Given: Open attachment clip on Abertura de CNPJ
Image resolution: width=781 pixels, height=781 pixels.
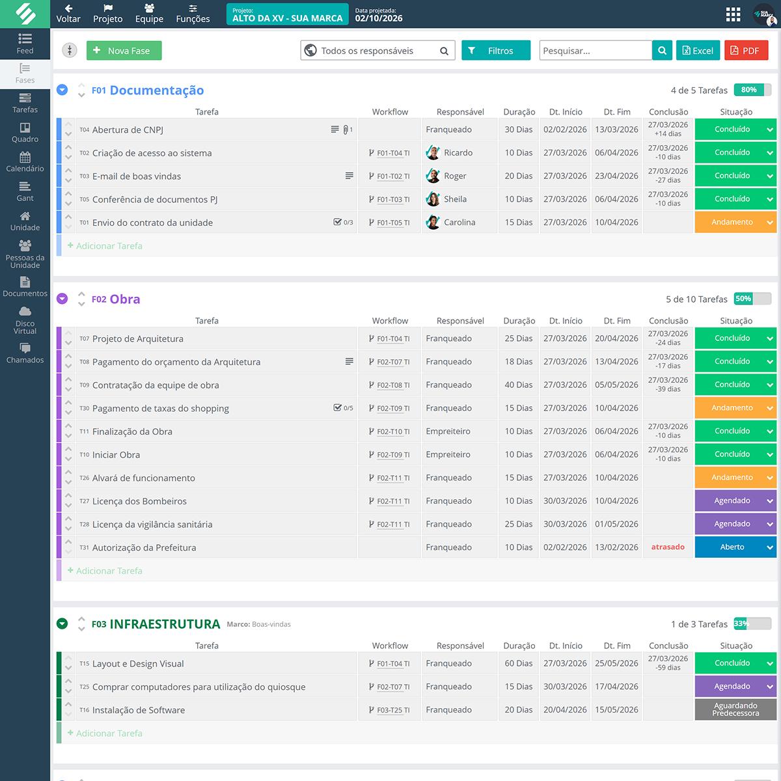Looking at the screenshot, I should coord(347,130).
